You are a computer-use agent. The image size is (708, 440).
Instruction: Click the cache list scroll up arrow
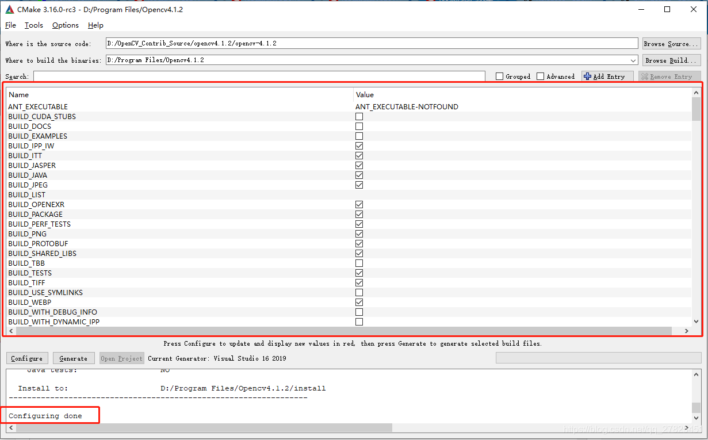pos(696,93)
